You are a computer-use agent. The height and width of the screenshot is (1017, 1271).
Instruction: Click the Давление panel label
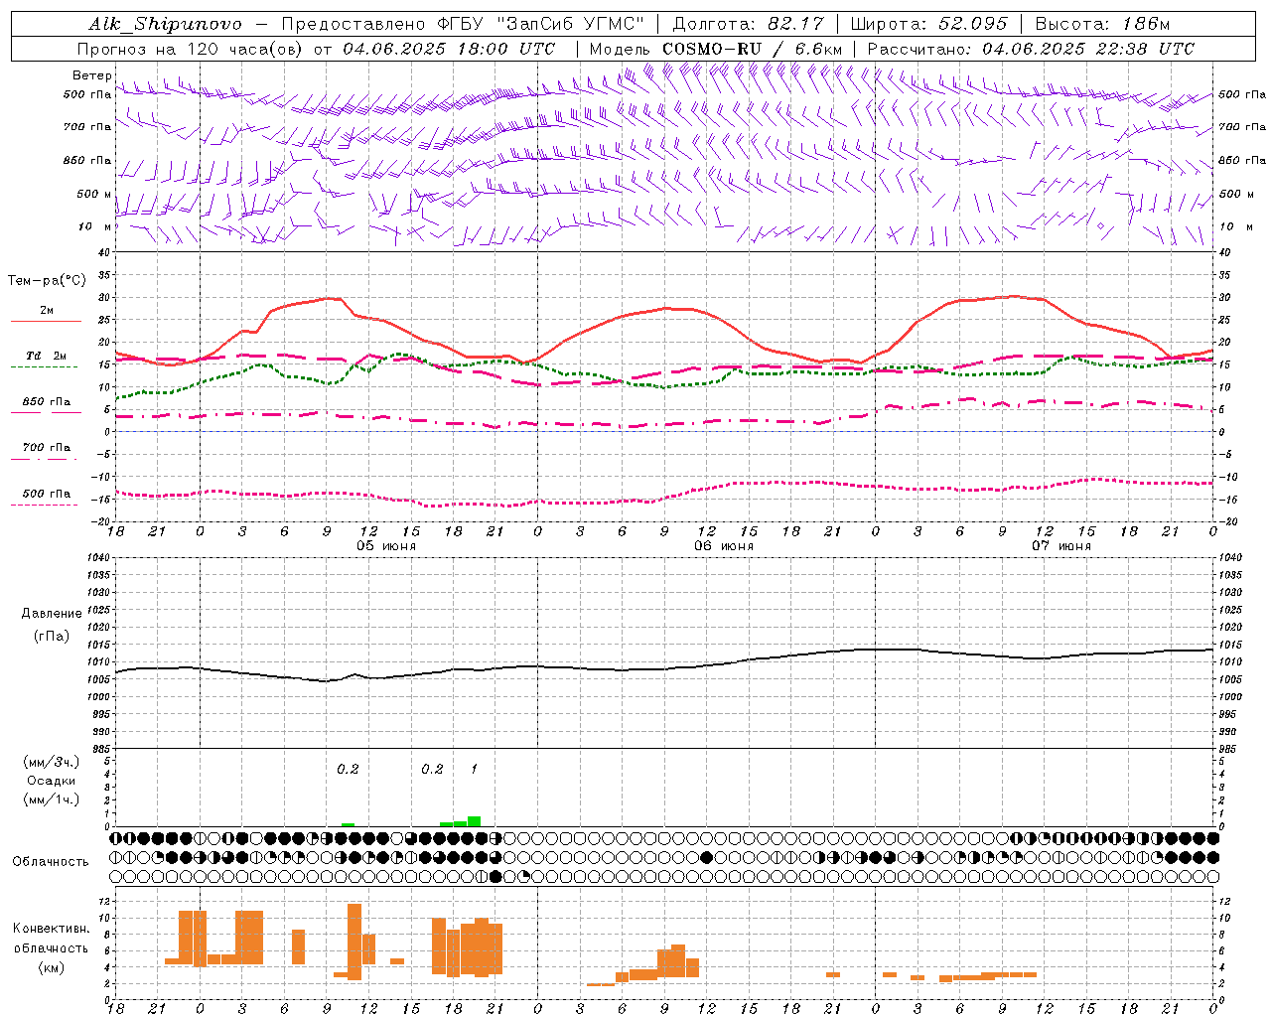52,614
